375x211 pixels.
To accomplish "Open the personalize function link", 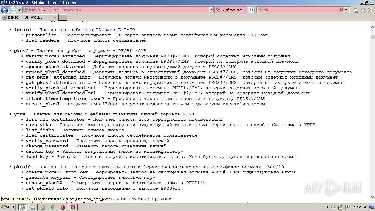I will (41, 35).
